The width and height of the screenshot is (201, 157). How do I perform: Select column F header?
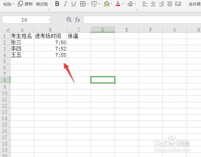[x=151, y=30]
